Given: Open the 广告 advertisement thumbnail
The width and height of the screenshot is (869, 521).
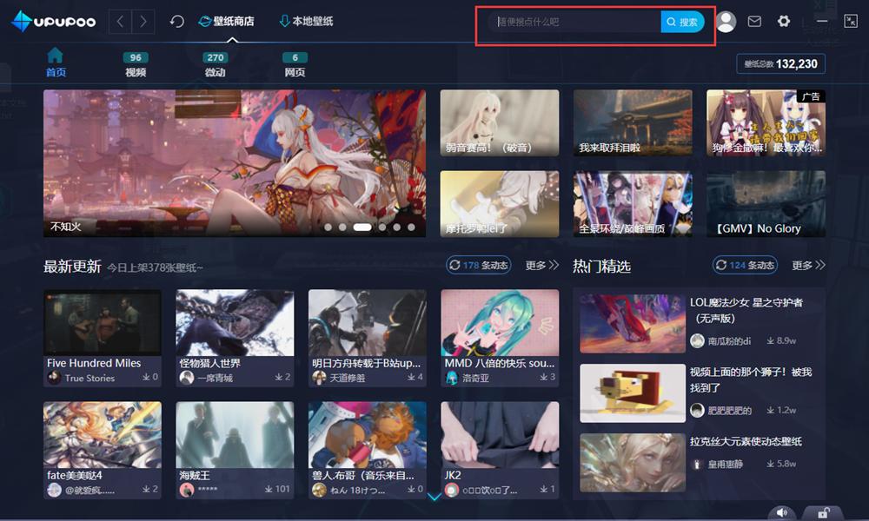Looking at the screenshot, I should (x=766, y=123).
